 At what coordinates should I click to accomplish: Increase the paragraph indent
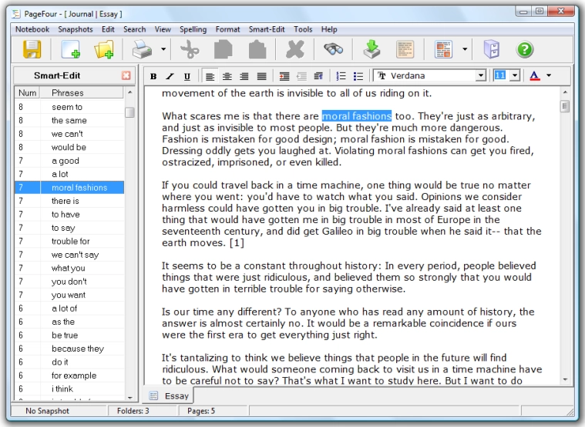coord(284,76)
